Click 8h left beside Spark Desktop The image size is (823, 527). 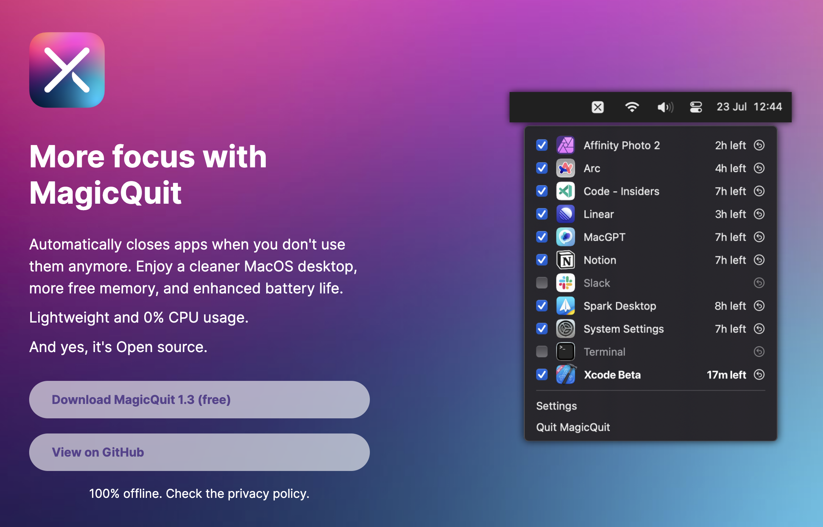[730, 306]
